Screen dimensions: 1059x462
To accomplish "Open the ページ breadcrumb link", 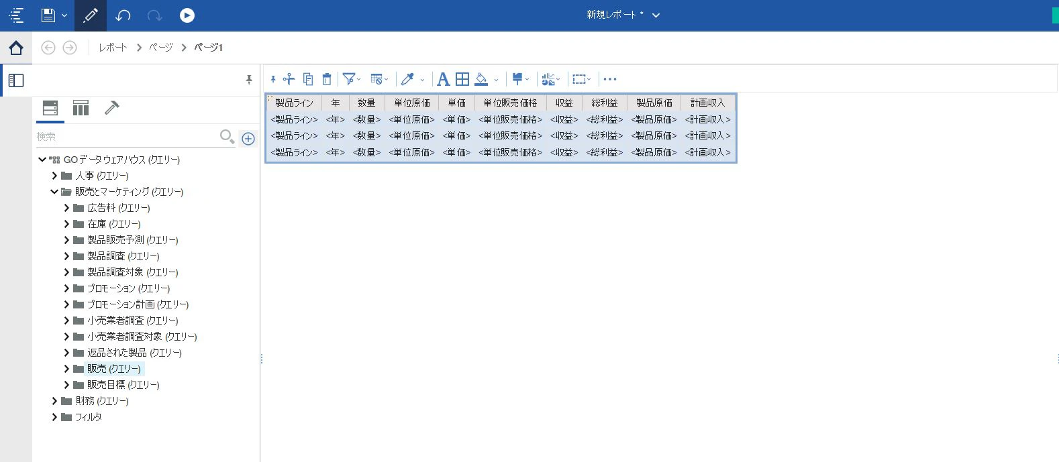I will [x=161, y=48].
